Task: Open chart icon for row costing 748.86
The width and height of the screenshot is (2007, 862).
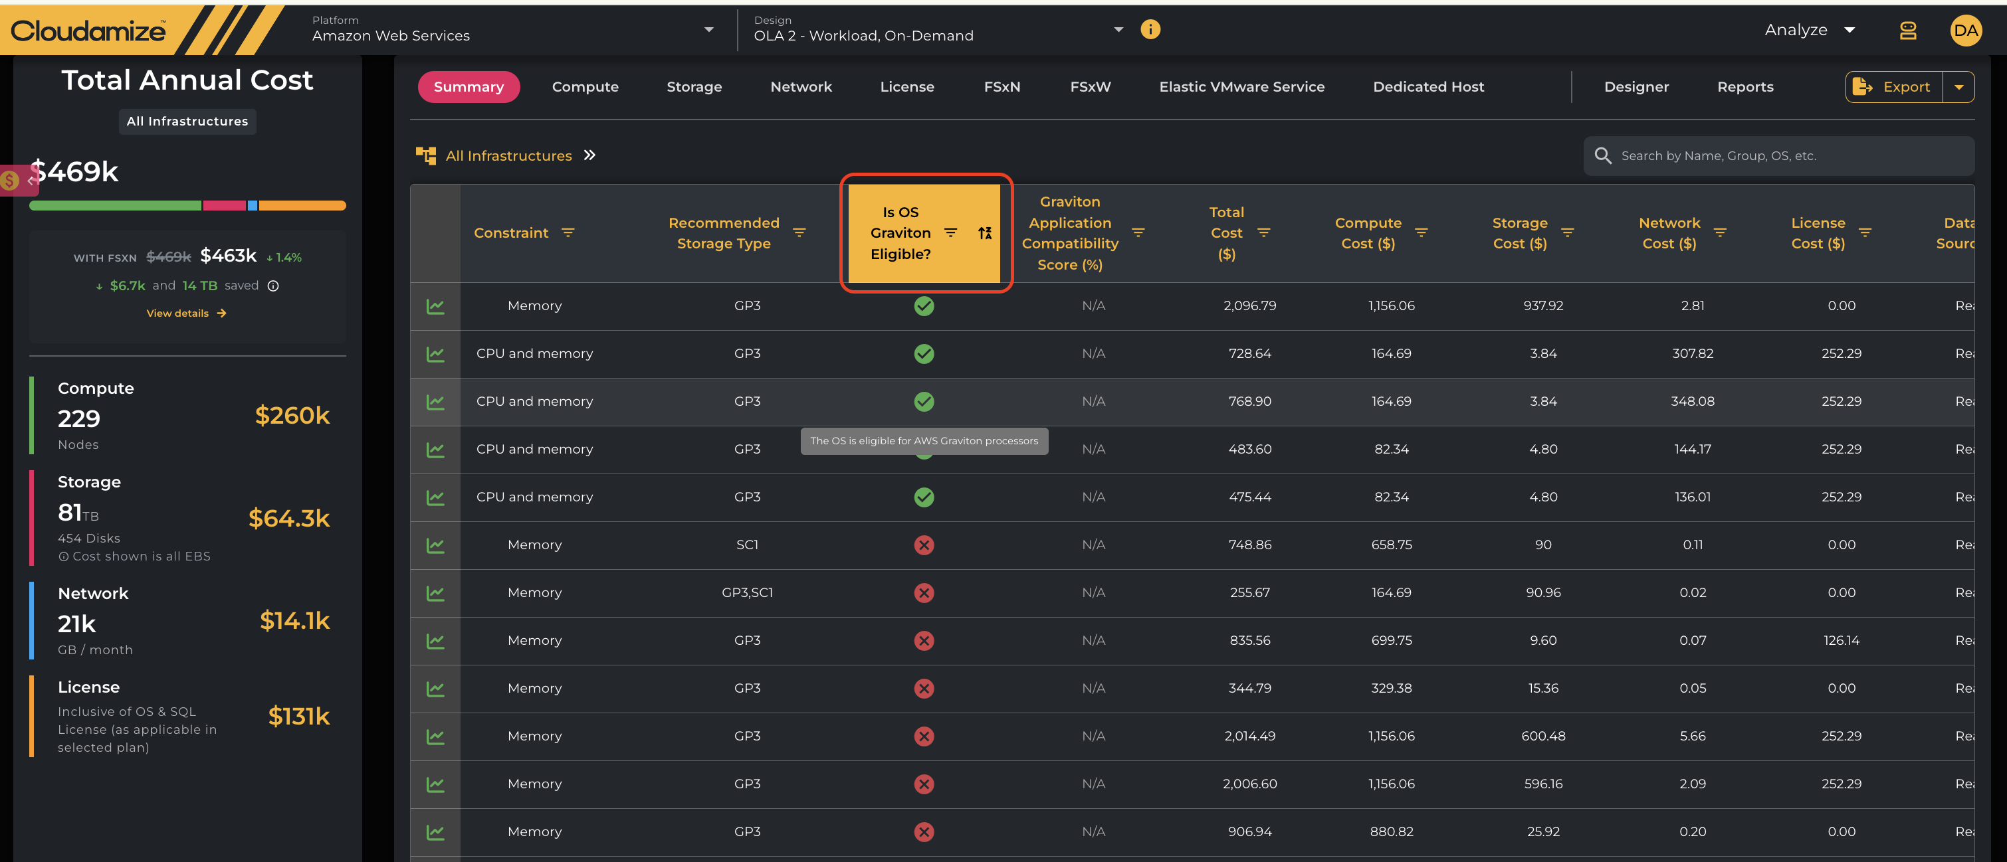Action: pyautogui.click(x=435, y=545)
